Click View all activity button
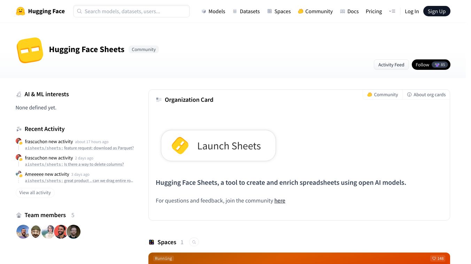 click(x=35, y=192)
